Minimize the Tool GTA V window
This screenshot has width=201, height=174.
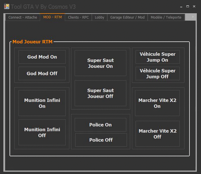click(181, 7)
